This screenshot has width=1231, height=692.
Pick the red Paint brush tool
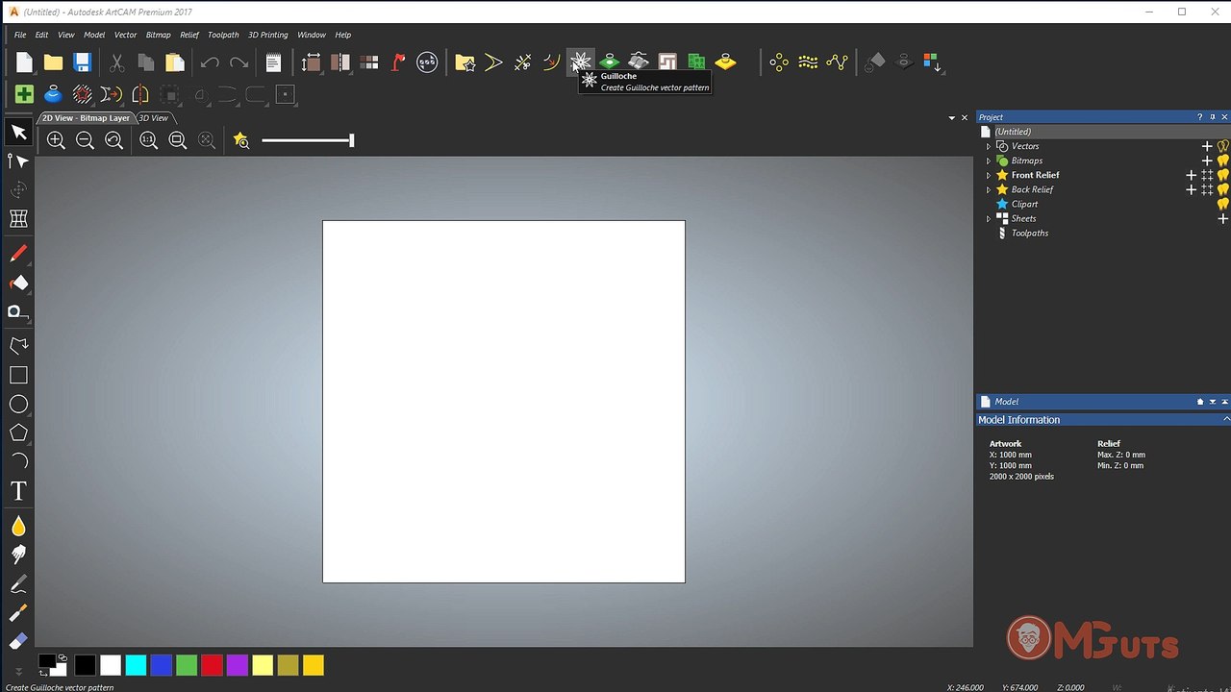[x=18, y=254]
